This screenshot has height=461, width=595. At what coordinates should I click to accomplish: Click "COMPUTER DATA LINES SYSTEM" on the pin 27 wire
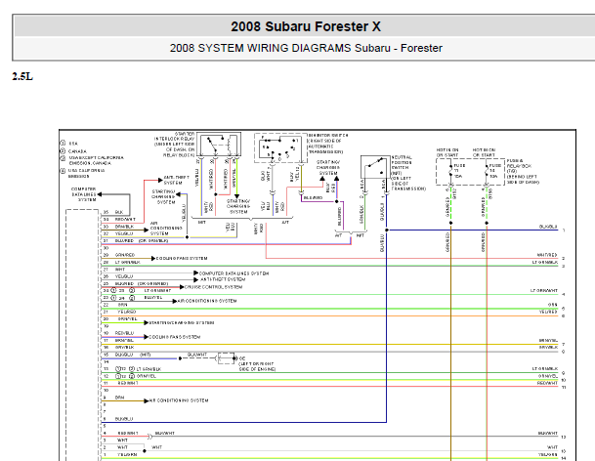234,273
